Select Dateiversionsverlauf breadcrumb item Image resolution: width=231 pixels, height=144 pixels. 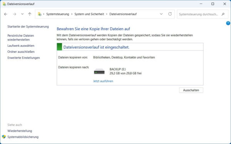(x=123, y=14)
